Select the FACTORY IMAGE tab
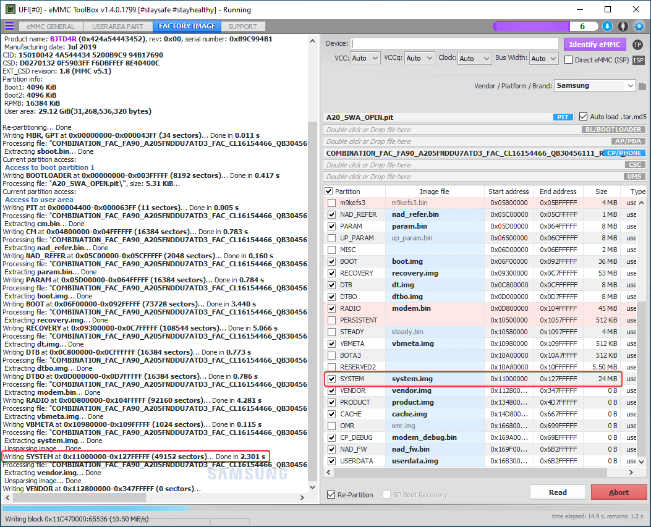 (x=187, y=26)
